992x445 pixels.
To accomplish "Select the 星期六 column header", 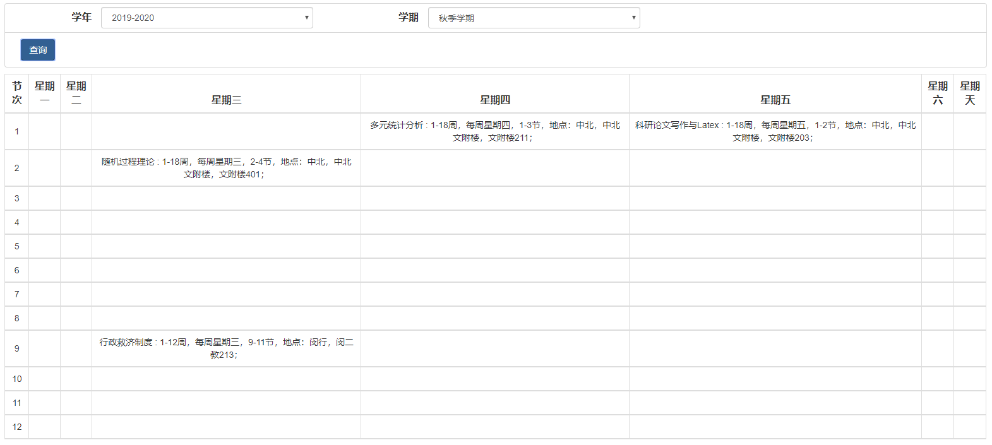I will [937, 93].
